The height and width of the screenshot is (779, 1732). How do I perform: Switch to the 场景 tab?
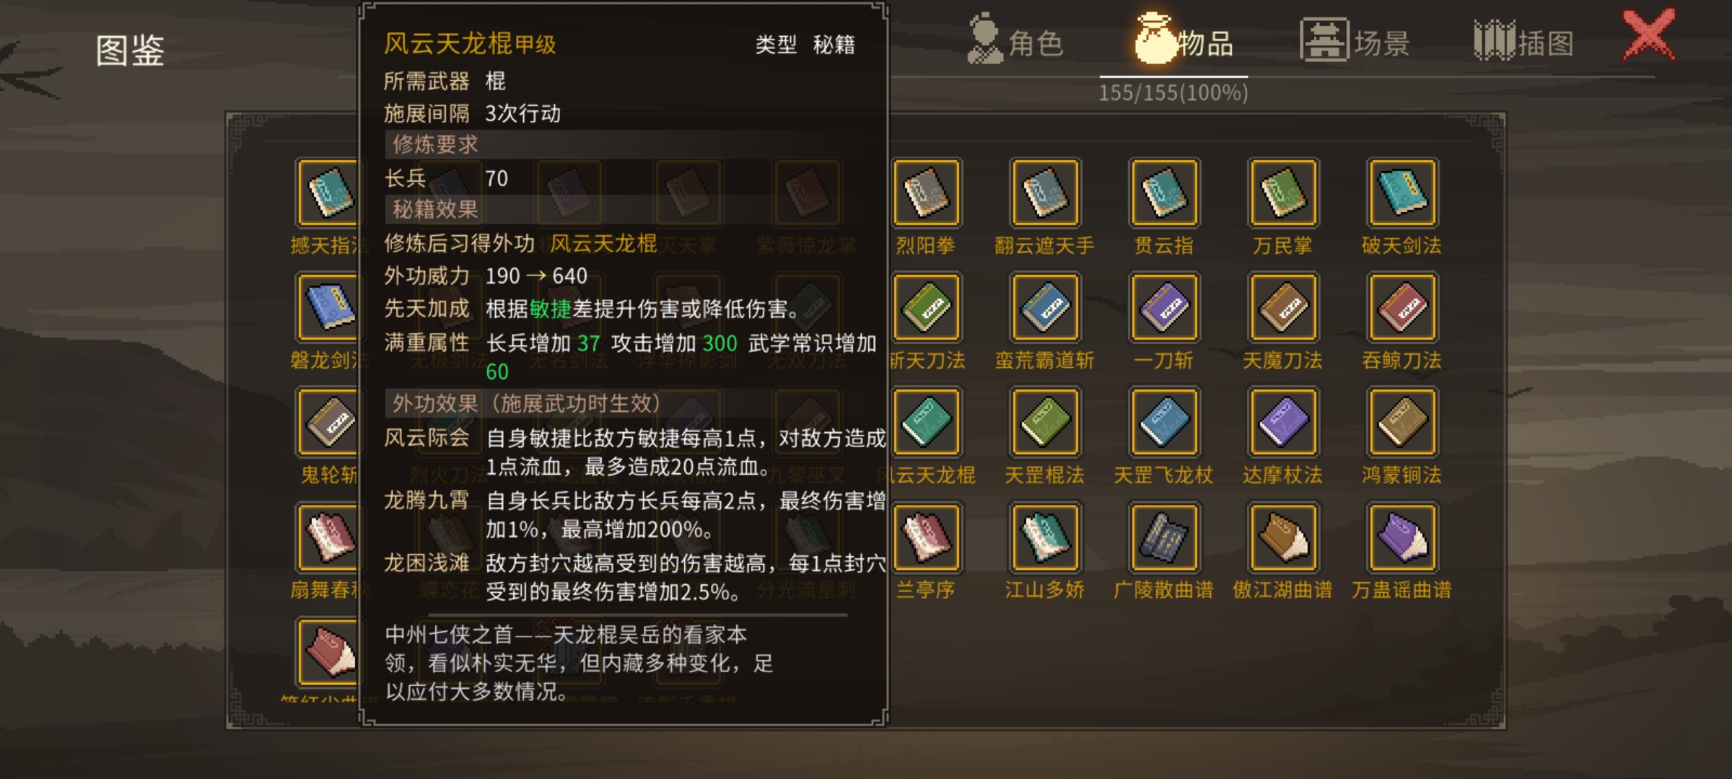coord(1355,42)
